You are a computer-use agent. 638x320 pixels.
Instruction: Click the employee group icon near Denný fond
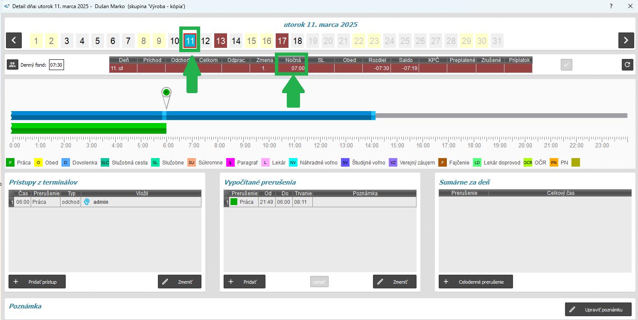pos(12,65)
